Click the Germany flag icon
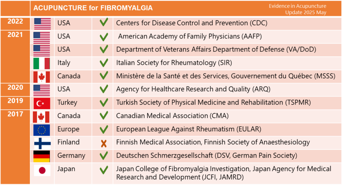Screen dimensions: 343x185 42,156
